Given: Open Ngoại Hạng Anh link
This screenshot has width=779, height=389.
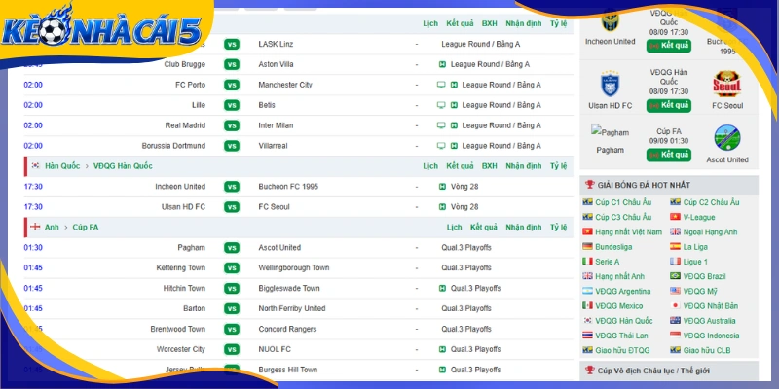Looking at the screenshot, I should (710, 231).
